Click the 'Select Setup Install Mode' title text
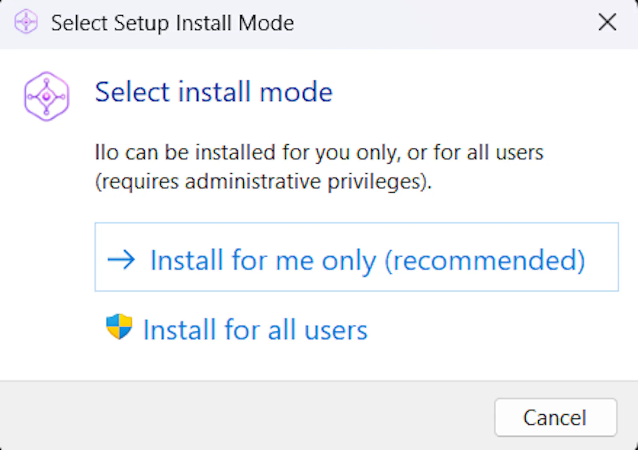 (173, 23)
